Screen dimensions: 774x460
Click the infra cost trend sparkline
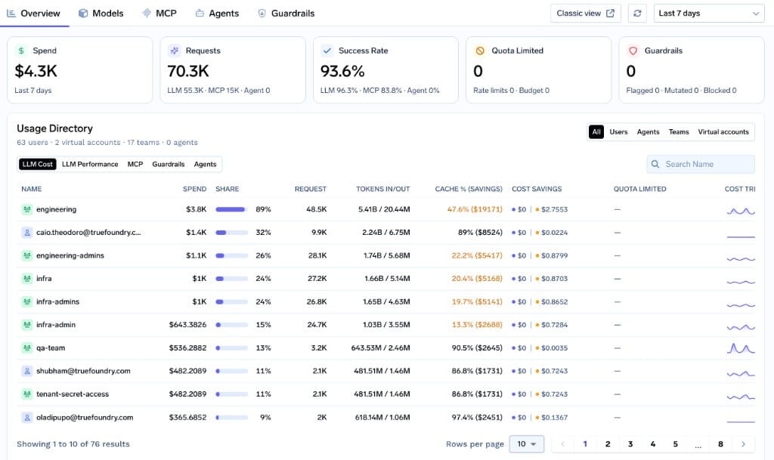(x=741, y=282)
